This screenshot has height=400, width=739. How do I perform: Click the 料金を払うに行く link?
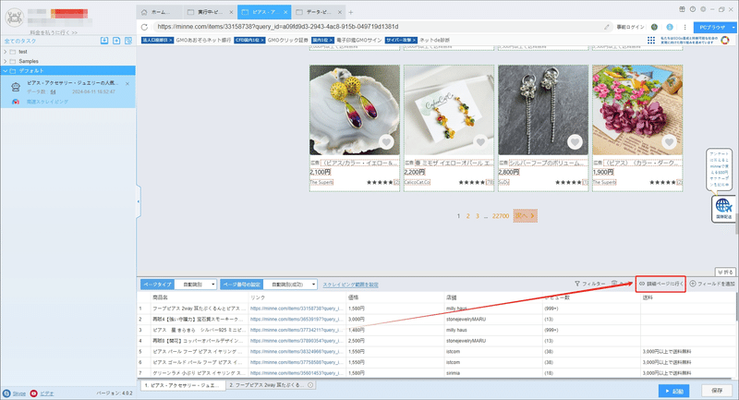pos(54,32)
